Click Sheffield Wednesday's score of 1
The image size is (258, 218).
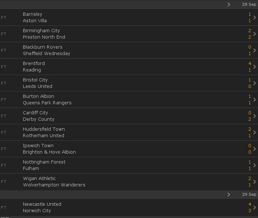[x=250, y=53]
